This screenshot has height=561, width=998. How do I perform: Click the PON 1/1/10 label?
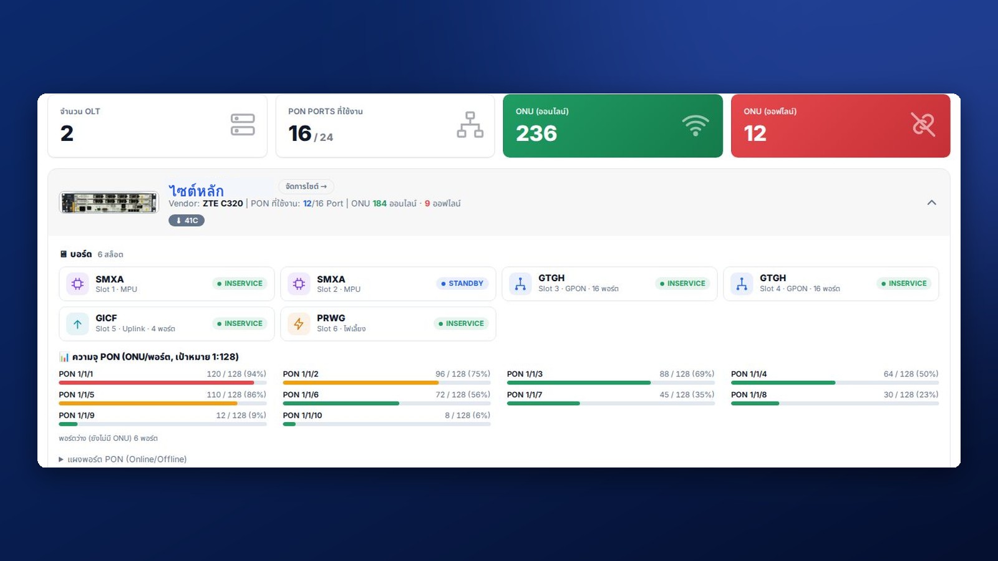pos(303,415)
